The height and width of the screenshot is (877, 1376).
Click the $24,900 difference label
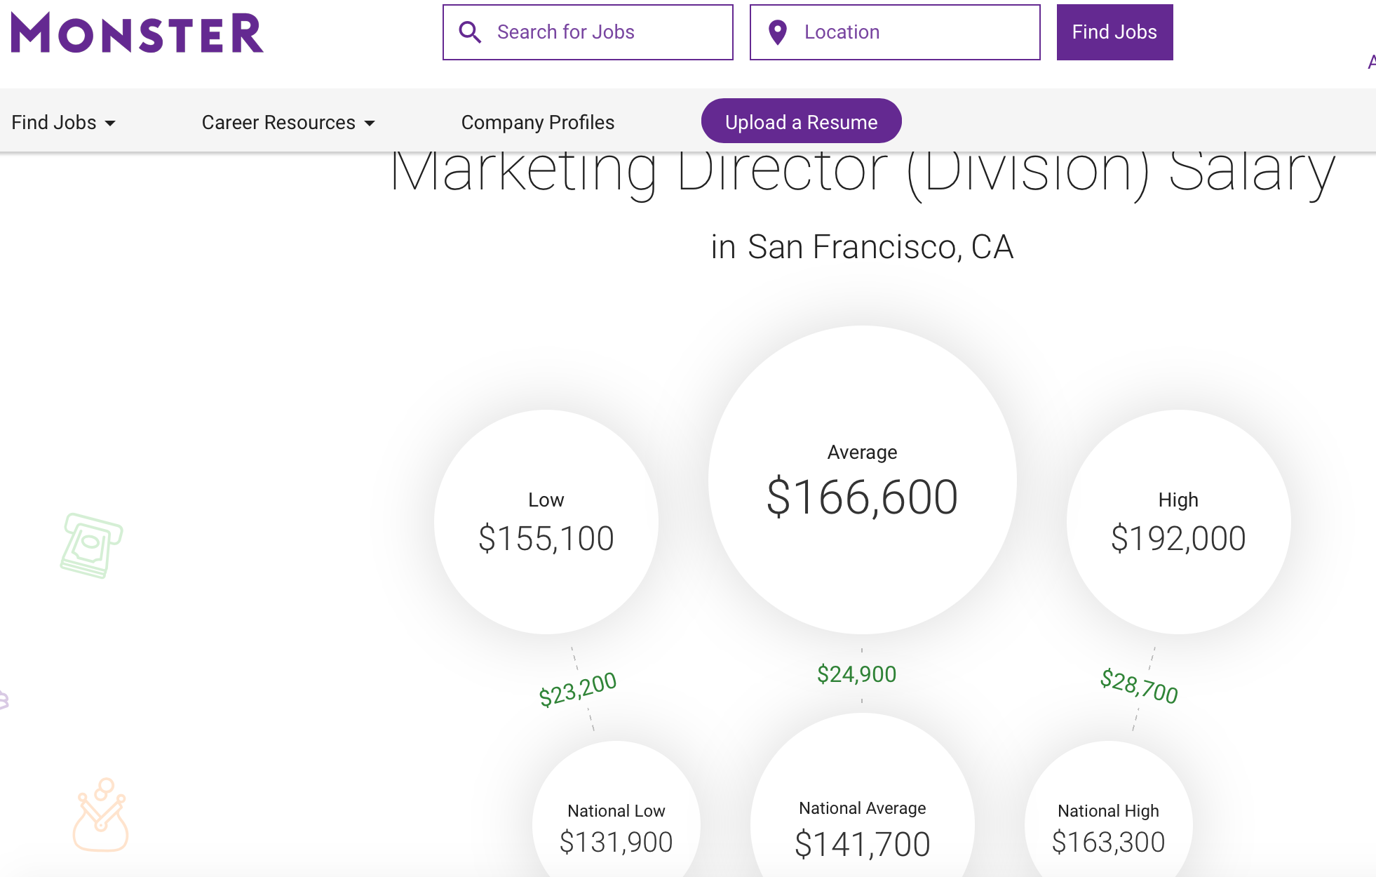click(857, 674)
